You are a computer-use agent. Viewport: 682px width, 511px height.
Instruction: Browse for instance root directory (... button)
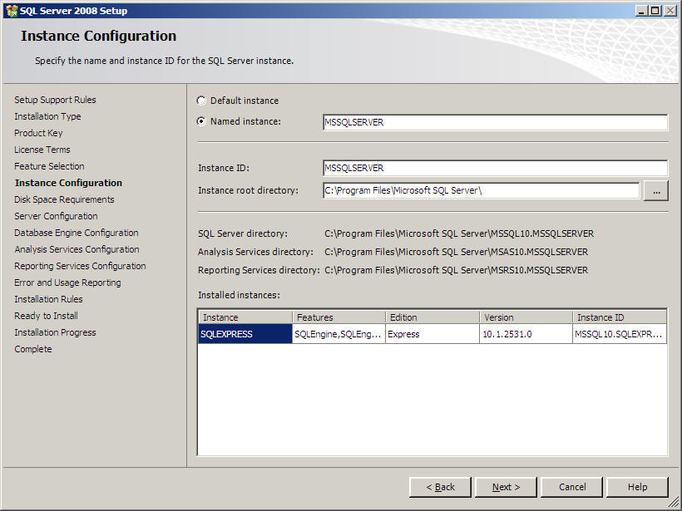(x=656, y=191)
